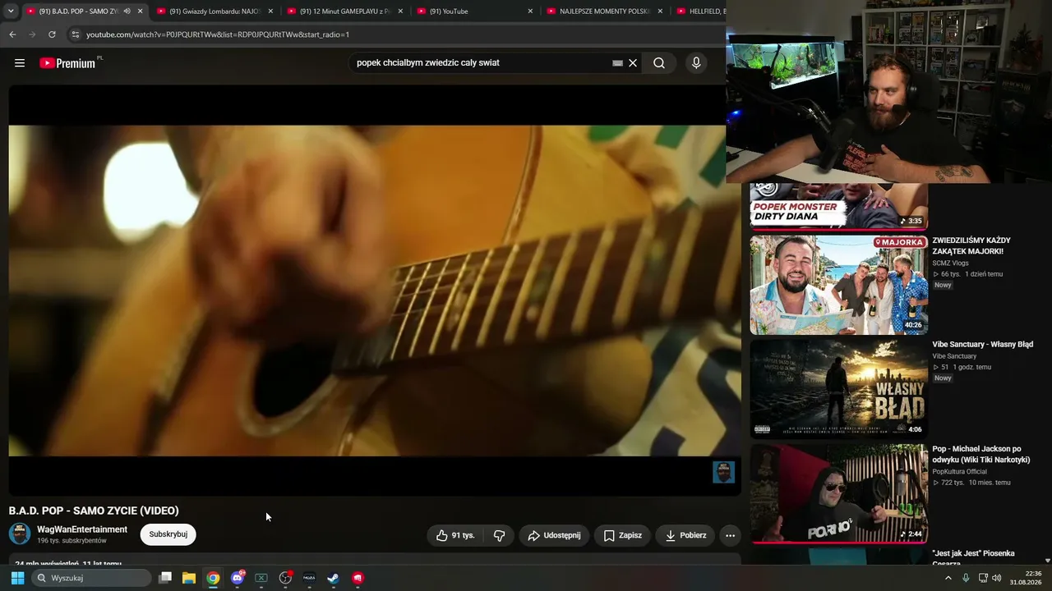This screenshot has width=1052, height=591.
Task: Show hidden system tray icons
Action: click(x=948, y=578)
